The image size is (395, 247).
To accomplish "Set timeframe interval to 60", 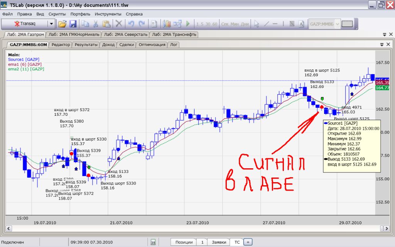I will [x=214, y=24].
